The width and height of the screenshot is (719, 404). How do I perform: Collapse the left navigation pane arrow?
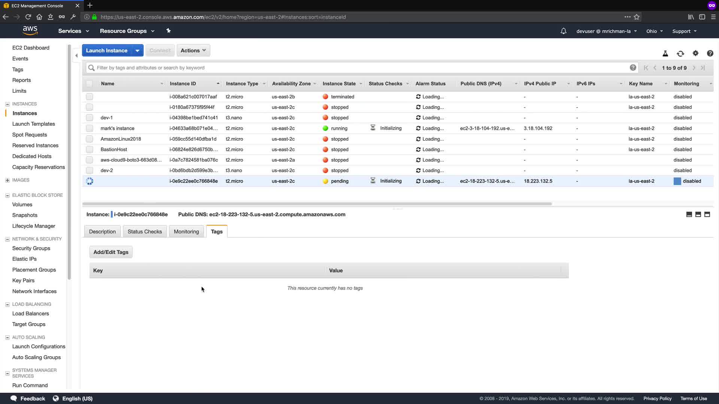(x=76, y=56)
